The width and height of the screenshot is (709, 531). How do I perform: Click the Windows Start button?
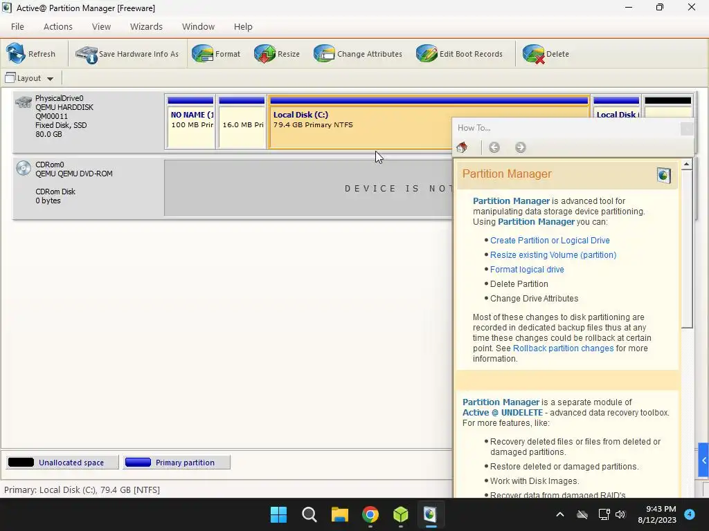coord(278,514)
